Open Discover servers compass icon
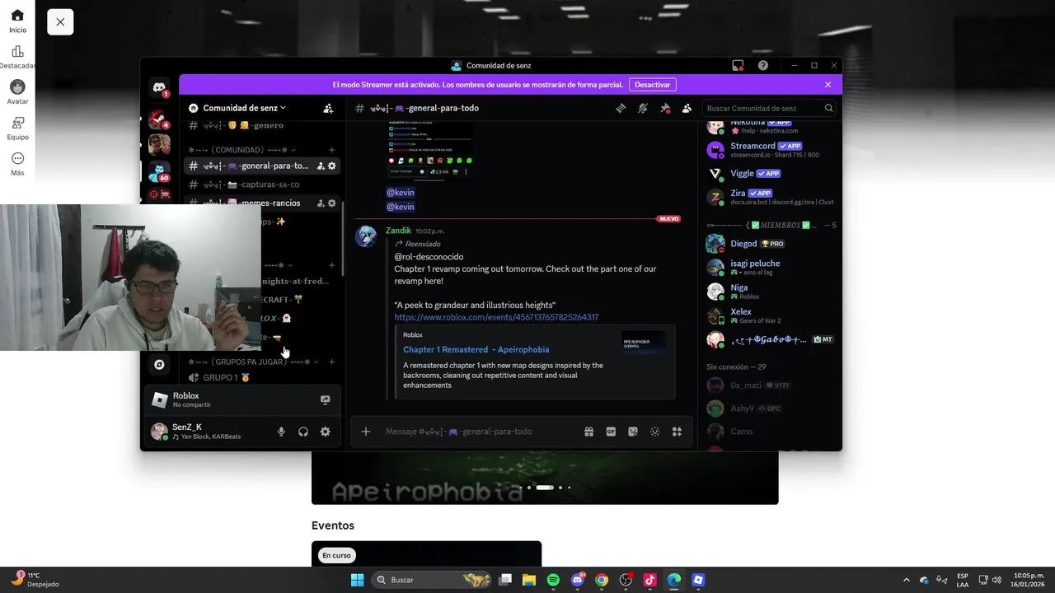 [160, 364]
